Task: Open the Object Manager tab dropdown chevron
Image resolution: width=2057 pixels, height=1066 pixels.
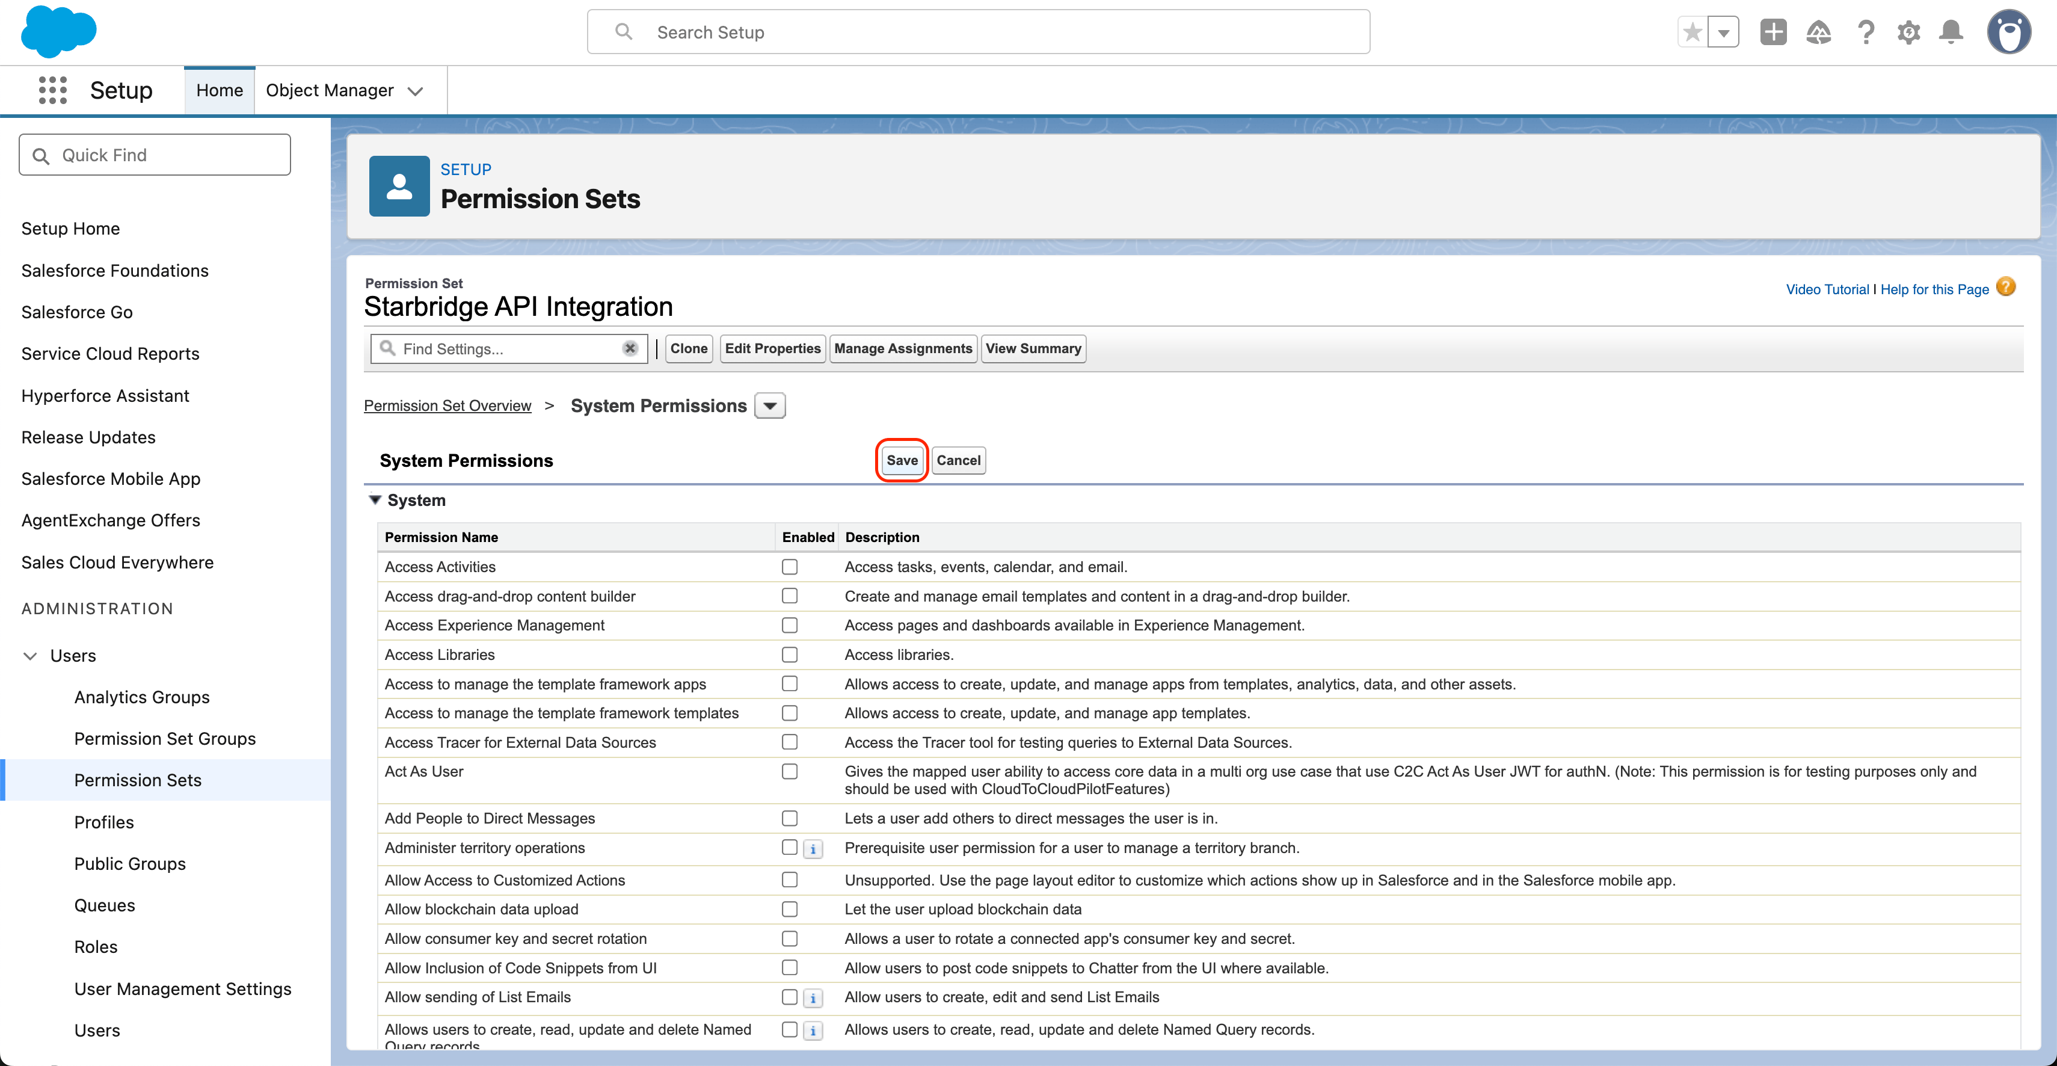Action: pyautogui.click(x=415, y=91)
